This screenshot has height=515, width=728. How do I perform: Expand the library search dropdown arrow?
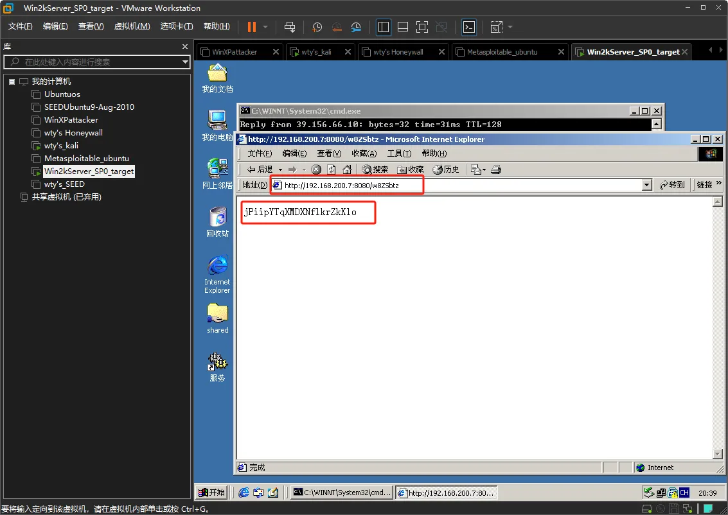click(185, 62)
